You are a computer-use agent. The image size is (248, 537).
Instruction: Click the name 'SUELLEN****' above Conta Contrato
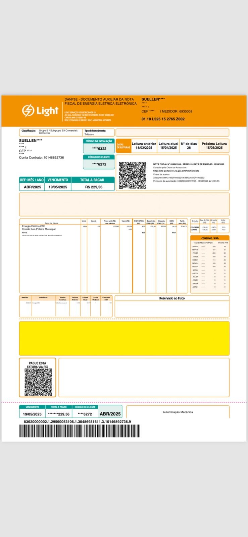(31, 141)
